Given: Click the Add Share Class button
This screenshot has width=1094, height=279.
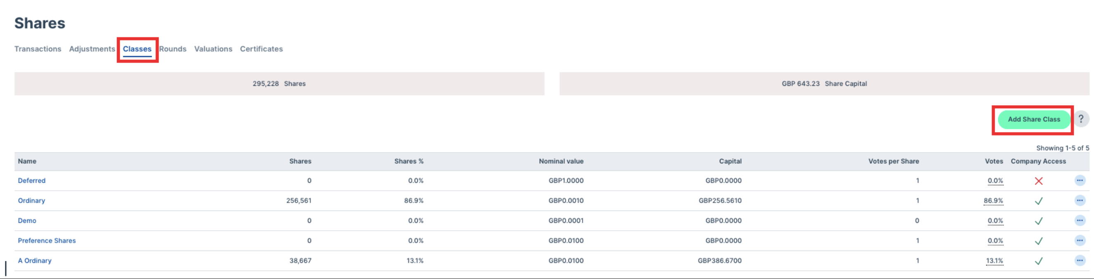Looking at the screenshot, I should 1034,120.
